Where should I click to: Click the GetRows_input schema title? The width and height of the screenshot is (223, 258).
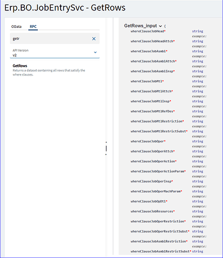coord(141,26)
